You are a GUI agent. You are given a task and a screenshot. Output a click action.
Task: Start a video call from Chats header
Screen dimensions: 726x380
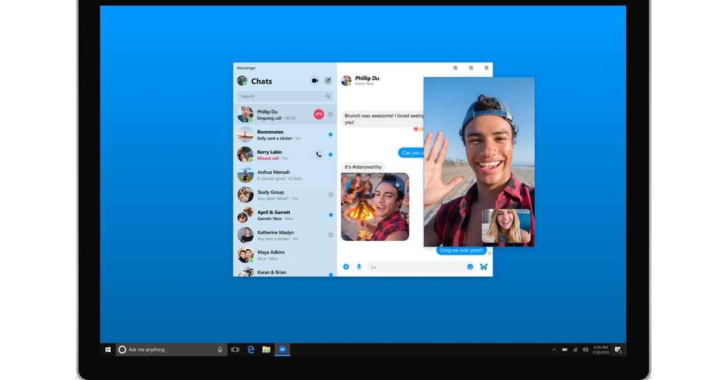point(315,80)
